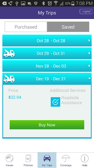Expand the Nov 28 - Dec 03 trip arrow
The width and height of the screenshot is (94, 168).
click(x=89, y=66)
